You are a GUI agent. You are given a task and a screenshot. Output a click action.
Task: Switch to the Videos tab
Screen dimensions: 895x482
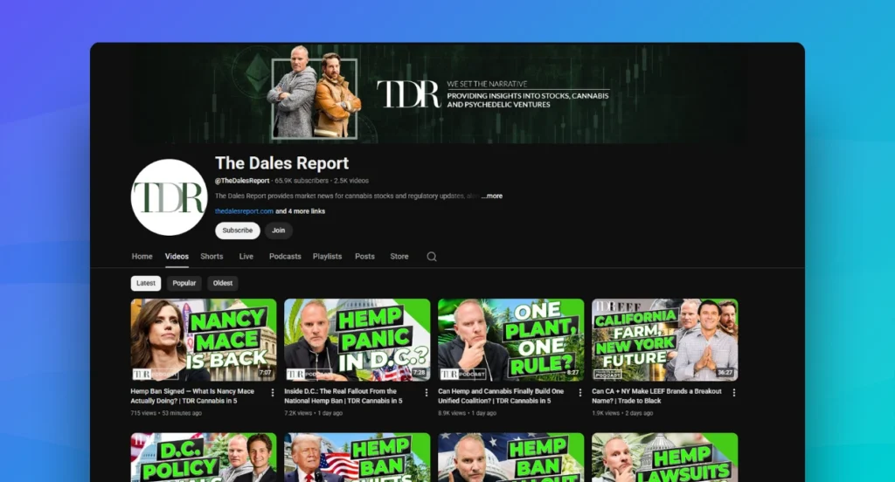[177, 257]
